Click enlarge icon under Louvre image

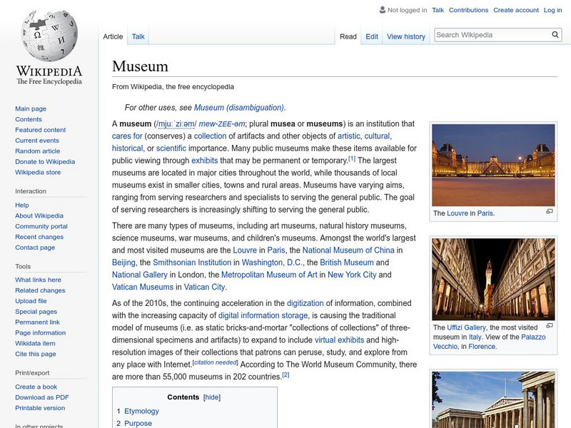(x=549, y=212)
